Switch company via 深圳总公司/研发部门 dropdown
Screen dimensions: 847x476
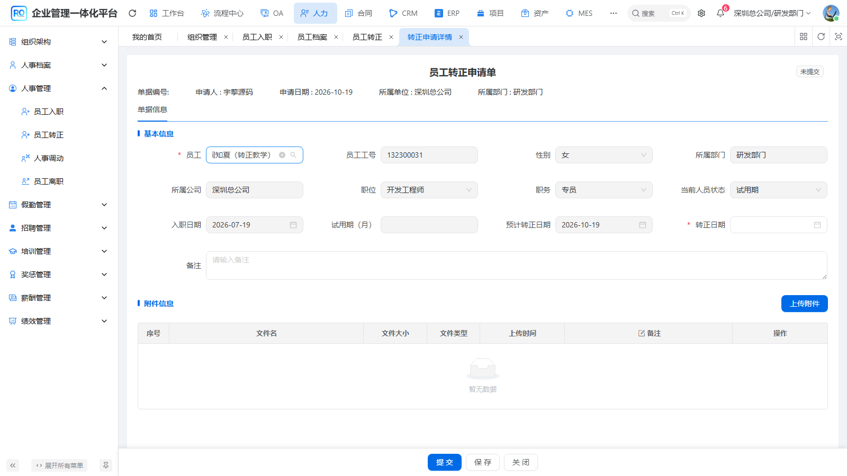pyautogui.click(x=772, y=13)
